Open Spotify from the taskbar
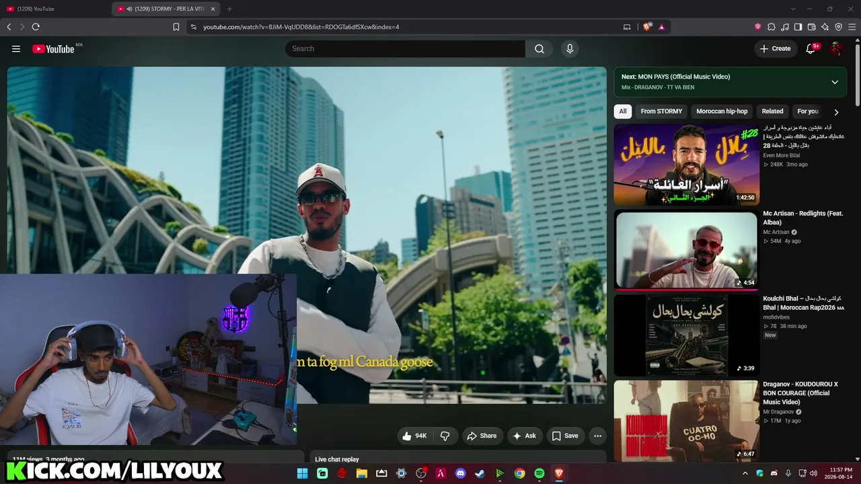This screenshot has width=861, height=484. 539,473
